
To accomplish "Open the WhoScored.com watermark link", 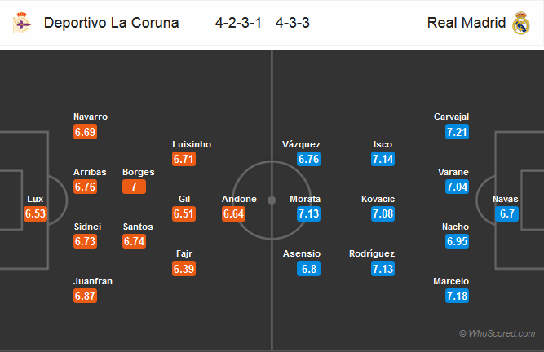I will click(x=498, y=332).
